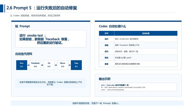This screenshot has height=109, width=194.
Task: Click the line "如果报错，就根据 Traceback 修复，"
Action: 44,39
